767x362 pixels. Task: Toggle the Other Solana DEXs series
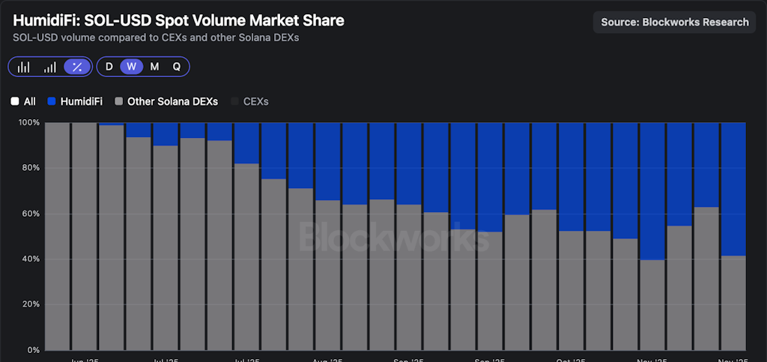coord(166,102)
